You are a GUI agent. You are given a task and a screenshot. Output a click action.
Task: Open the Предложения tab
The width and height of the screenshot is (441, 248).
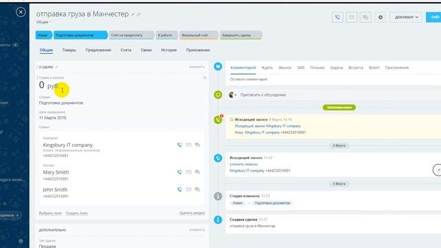point(98,50)
